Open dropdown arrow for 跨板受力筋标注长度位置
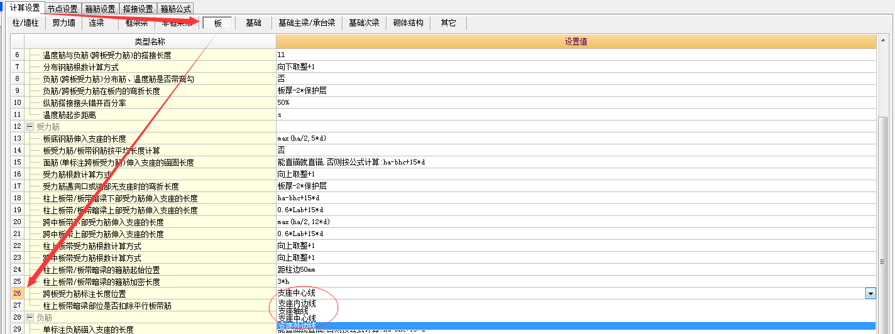The image size is (895, 334). coord(870,293)
